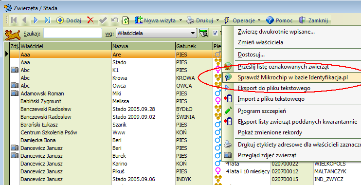Click camera icon in Burek row
Image resolution: width=361 pixels, height=185 pixels.
(x=15, y=155)
